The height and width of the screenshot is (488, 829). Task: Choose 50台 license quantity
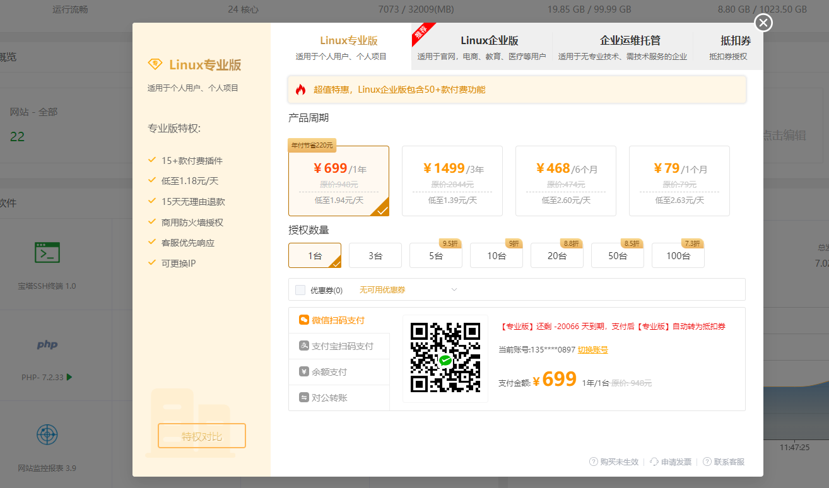click(x=618, y=255)
